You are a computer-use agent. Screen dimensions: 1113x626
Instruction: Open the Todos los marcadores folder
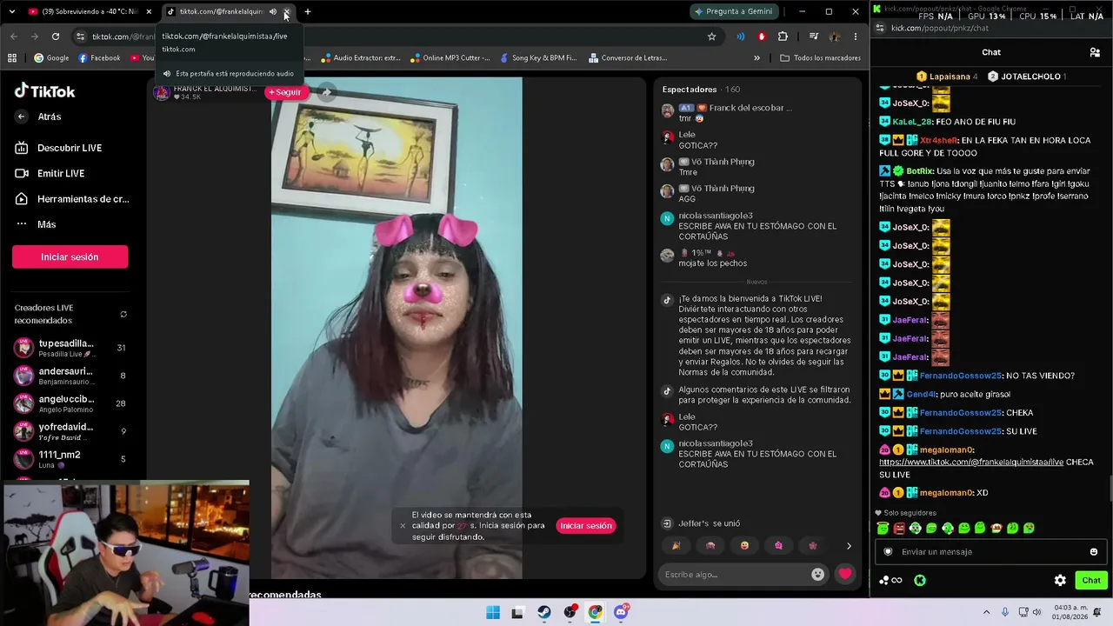820,58
